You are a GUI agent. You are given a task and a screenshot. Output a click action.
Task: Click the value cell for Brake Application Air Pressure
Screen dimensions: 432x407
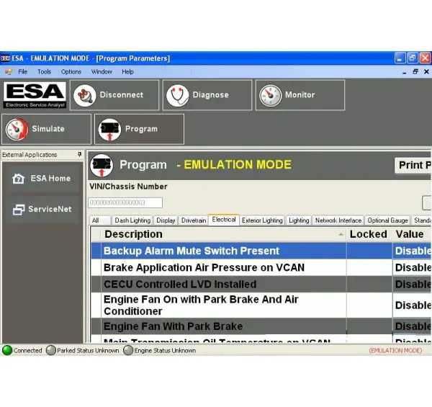point(412,267)
